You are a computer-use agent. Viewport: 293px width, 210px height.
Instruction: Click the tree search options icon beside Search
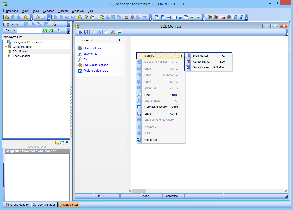(58, 31)
